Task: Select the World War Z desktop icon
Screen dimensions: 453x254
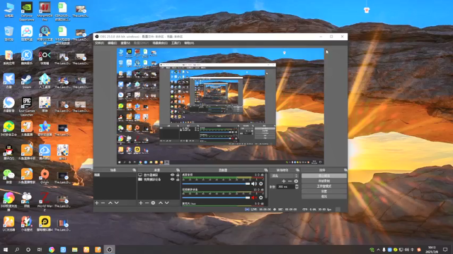Action: 45,202
